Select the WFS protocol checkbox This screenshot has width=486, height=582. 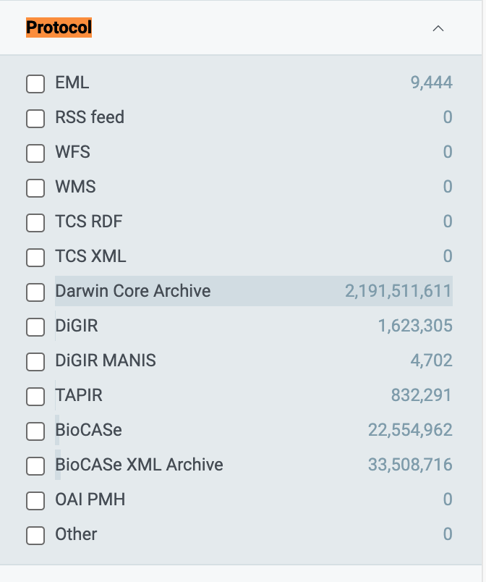tap(35, 153)
